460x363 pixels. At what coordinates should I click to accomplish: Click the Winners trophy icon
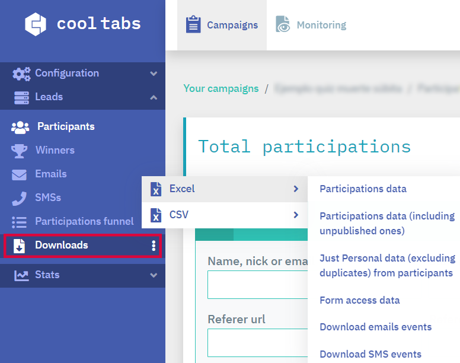pyautogui.click(x=20, y=151)
